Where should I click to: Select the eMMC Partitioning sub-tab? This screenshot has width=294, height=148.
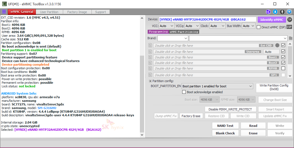point(184,32)
